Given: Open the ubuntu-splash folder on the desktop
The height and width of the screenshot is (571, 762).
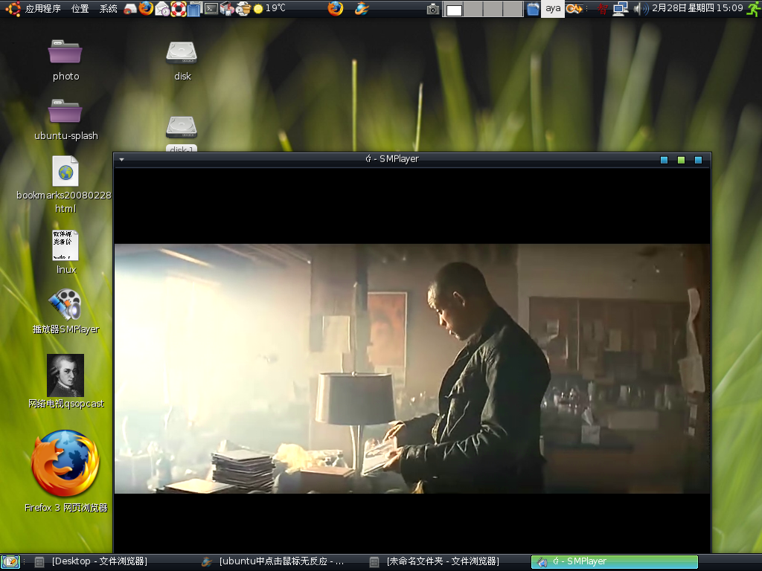Looking at the screenshot, I should [x=65, y=120].
